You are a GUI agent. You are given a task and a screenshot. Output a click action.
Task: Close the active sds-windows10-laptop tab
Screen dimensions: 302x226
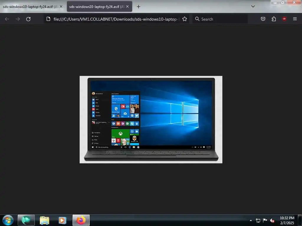pos(127,6)
